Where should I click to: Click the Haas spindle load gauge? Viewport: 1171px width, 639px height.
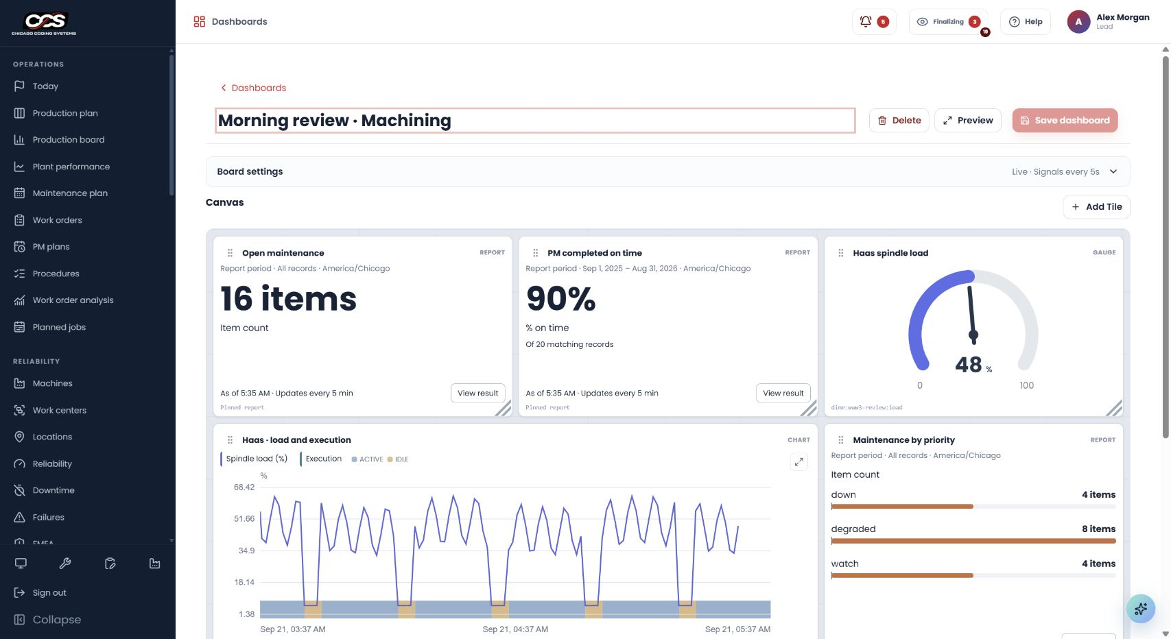(973, 329)
